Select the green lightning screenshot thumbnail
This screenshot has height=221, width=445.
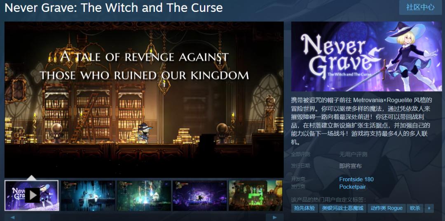click(144, 196)
